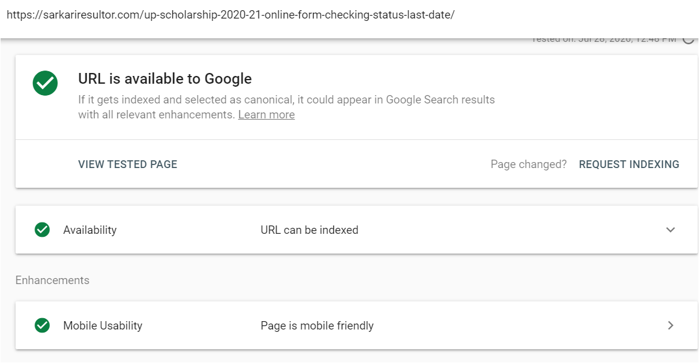Click the canonical description paragraph
Image resolution: width=699 pixels, height=363 pixels.
[286, 107]
